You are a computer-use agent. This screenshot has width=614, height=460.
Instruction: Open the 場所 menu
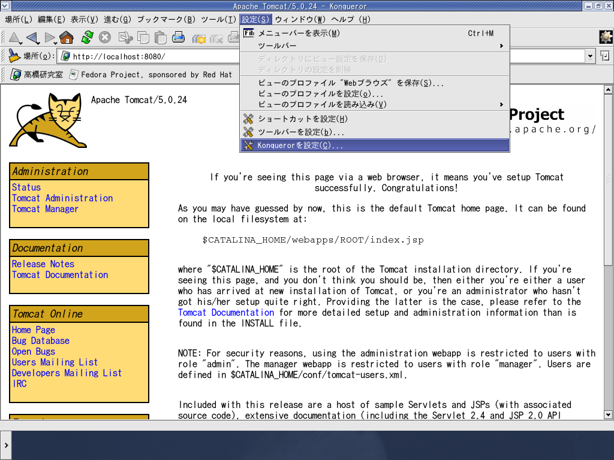click(x=19, y=19)
